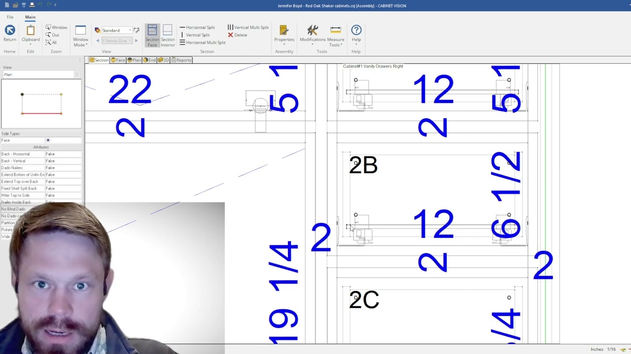Click New document icon in quick access bar
Viewport: 631px width, 354px height.
[x=7, y=5]
